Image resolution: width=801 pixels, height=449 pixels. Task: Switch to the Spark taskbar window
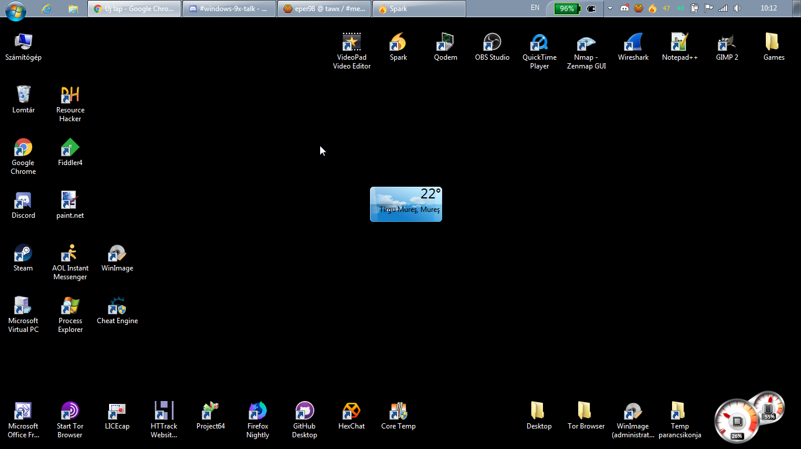(x=419, y=9)
